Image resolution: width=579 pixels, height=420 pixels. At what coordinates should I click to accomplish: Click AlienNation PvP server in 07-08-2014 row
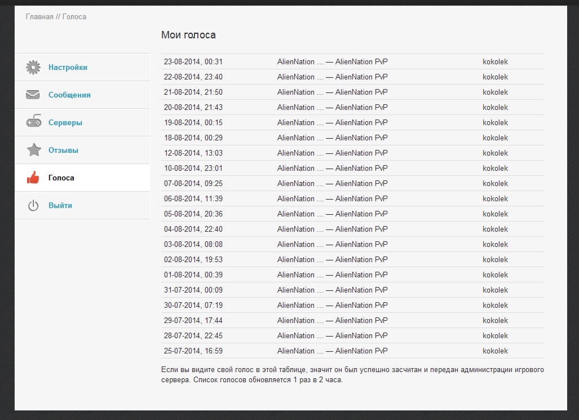[x=332, y=184]
